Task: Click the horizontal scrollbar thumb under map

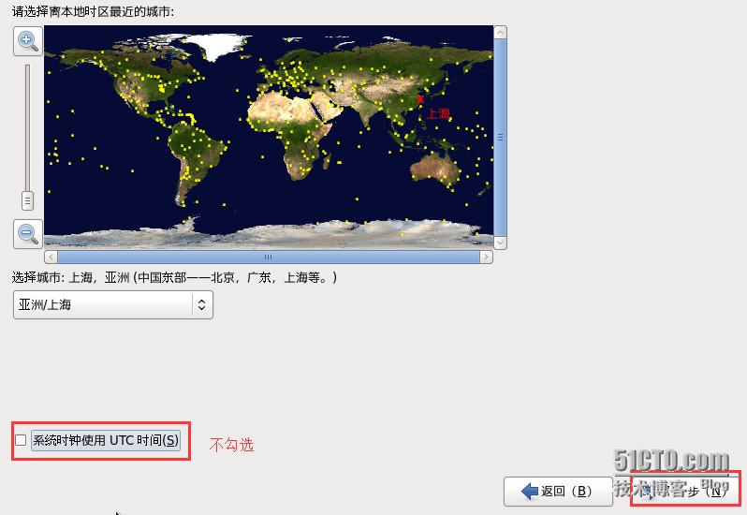Action: tap(269, 257)
